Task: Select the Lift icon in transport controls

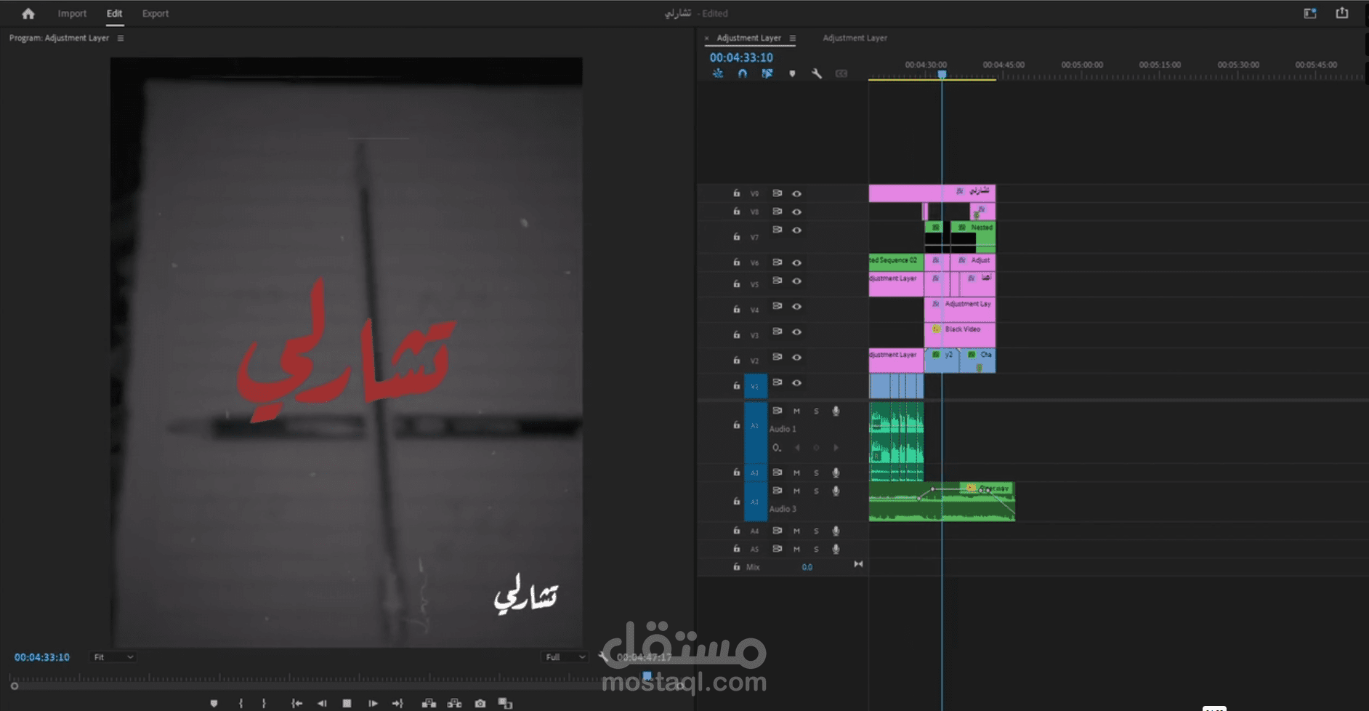Action: pyautogui.click(x=429, y=703)
